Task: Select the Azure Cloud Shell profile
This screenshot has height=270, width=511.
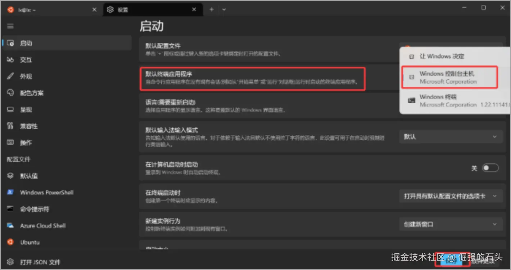Action: coord(66,226)
